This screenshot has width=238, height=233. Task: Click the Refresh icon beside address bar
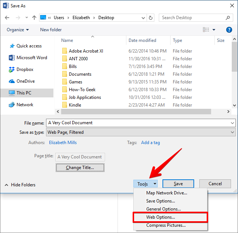151,18
